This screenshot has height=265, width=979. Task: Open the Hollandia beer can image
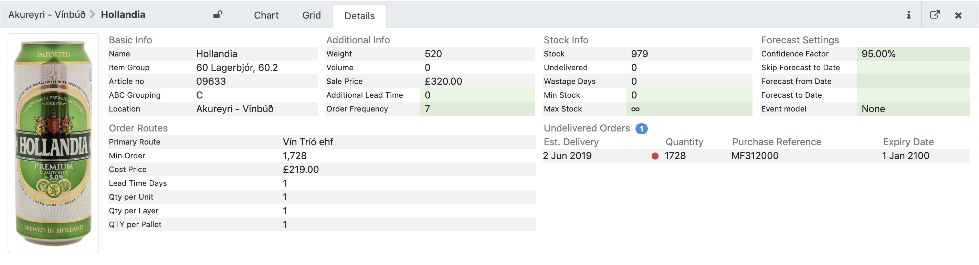[54, 143]
